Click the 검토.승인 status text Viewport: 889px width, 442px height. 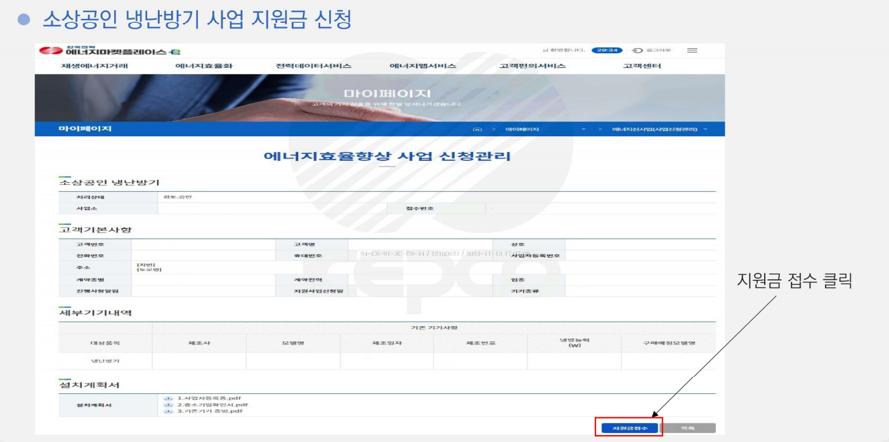pyautogui.click(x=177, y=197)
